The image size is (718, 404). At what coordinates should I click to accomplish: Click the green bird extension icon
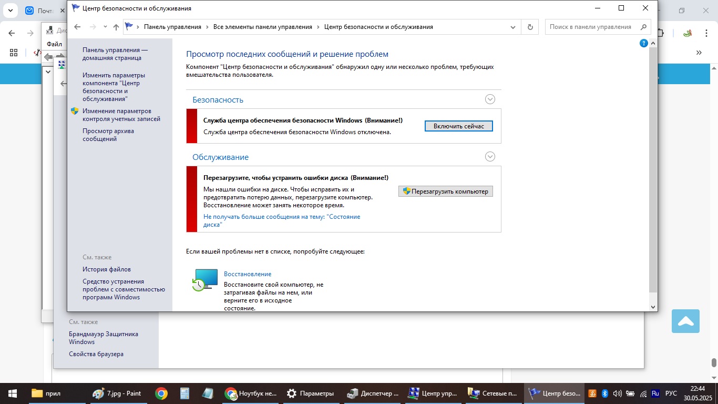(688, 33)
